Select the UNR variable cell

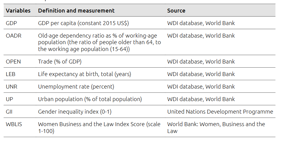coord(12,87)
